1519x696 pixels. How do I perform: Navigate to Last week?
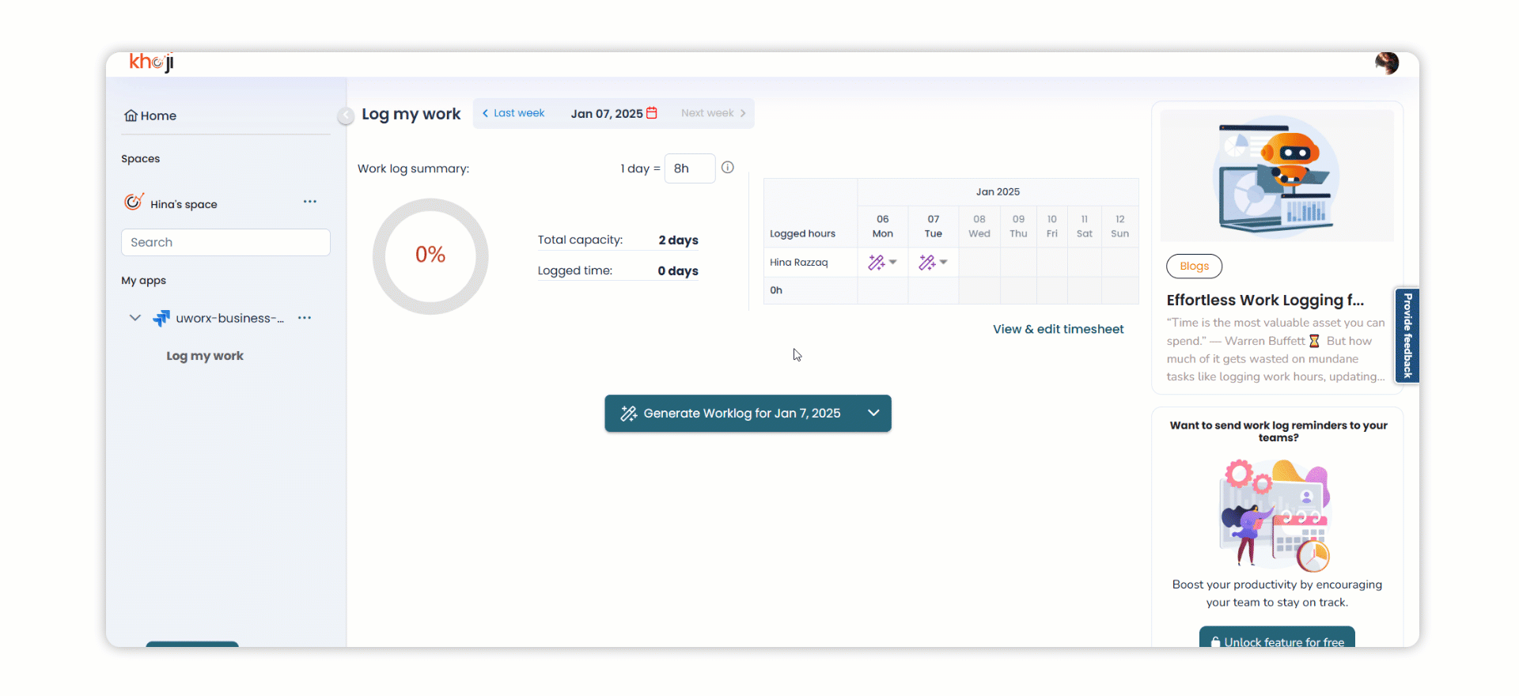coord(513,113)
